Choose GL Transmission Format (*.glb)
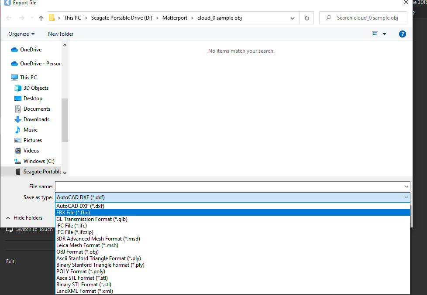This screenshot has height=295, width=427. point(233,219)
